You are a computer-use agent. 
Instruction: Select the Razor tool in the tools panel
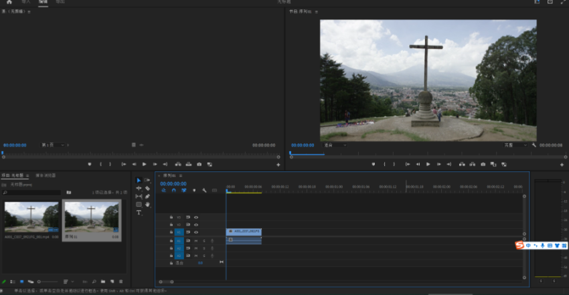tap(147, 189)
